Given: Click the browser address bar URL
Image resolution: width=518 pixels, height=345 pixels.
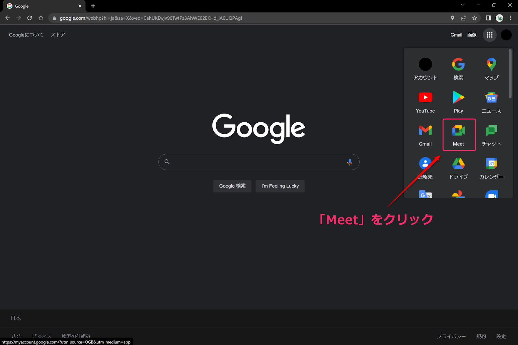Looking at the screenshot, I should (x=151, y=18).
